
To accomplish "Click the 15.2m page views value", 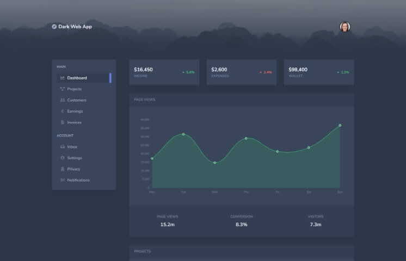I will click(x=168, y=225).
